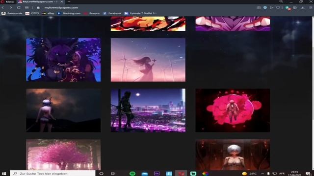Open the dark clouds anime girl wallpaper
The height and width of the screenshot is (176, 314).
pyautogui.click(x=63, y=110)
